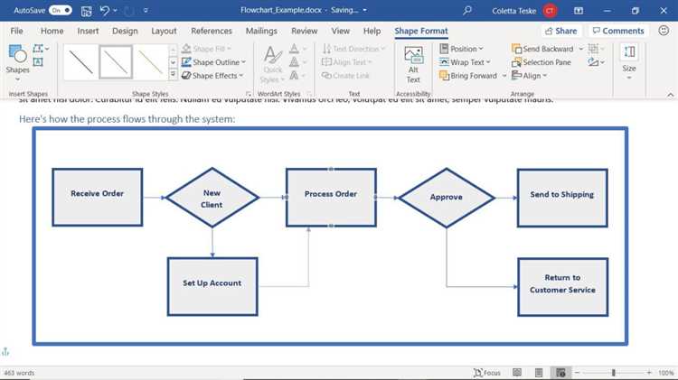Select the Return to Customer Service shape
This screenshot has width=678, height=380.
tap(562, 287)
